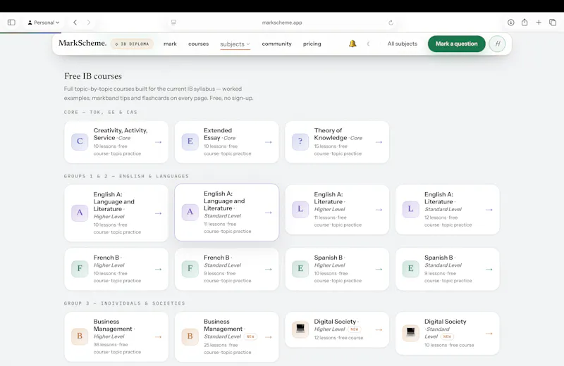Reload the page with the refresh icon

click(391, 23)
